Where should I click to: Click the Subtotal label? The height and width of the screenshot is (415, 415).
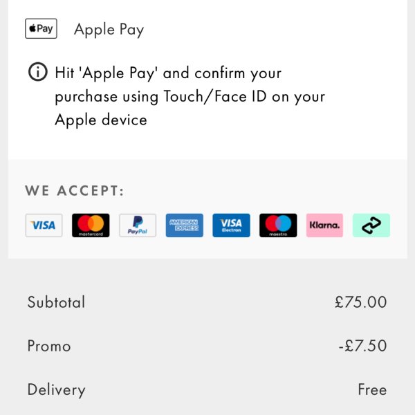click(56, 302)
